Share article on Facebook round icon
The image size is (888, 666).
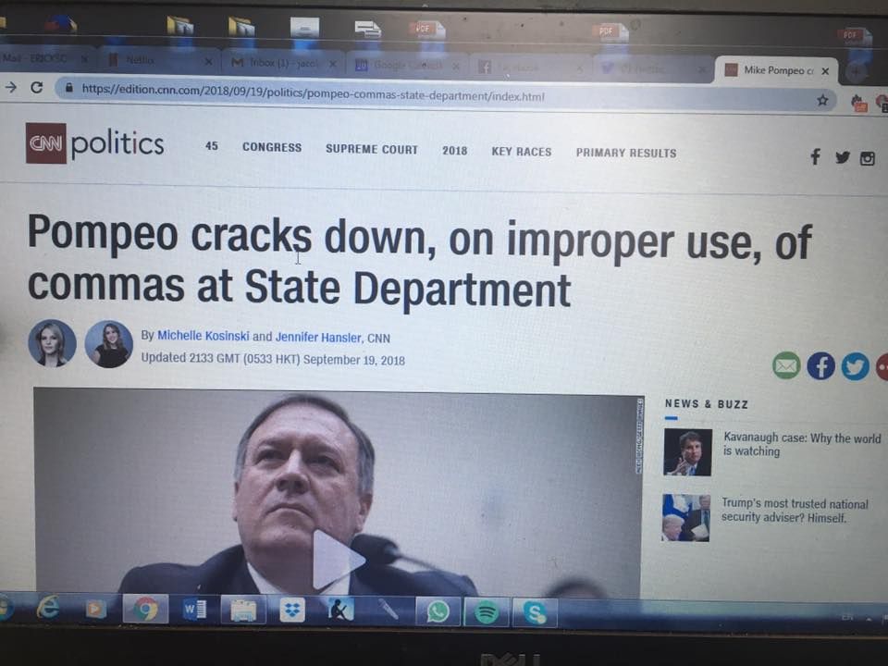[820, 366]
